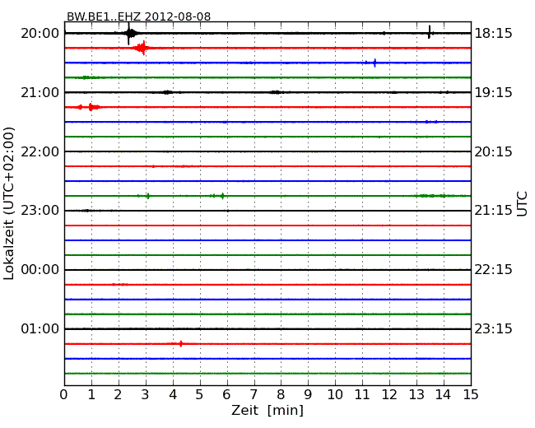
Task: Click the Zeit [min] axis label
Action: tap(267, 410)
